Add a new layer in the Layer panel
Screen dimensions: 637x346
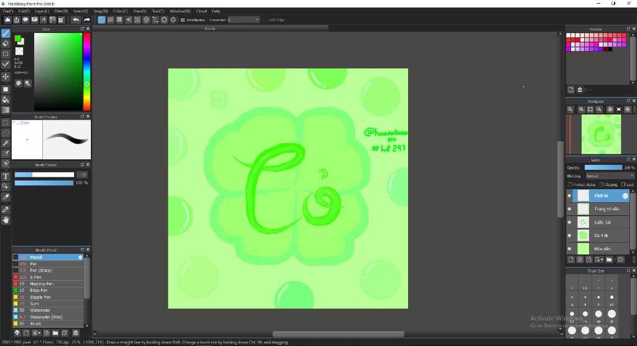571,259
